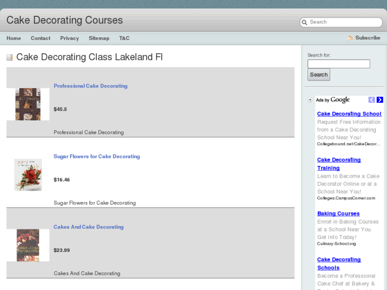Click the $23.99 price text
Image resolution: width=387 pixels, height=290 pixels.
[62, 250]
